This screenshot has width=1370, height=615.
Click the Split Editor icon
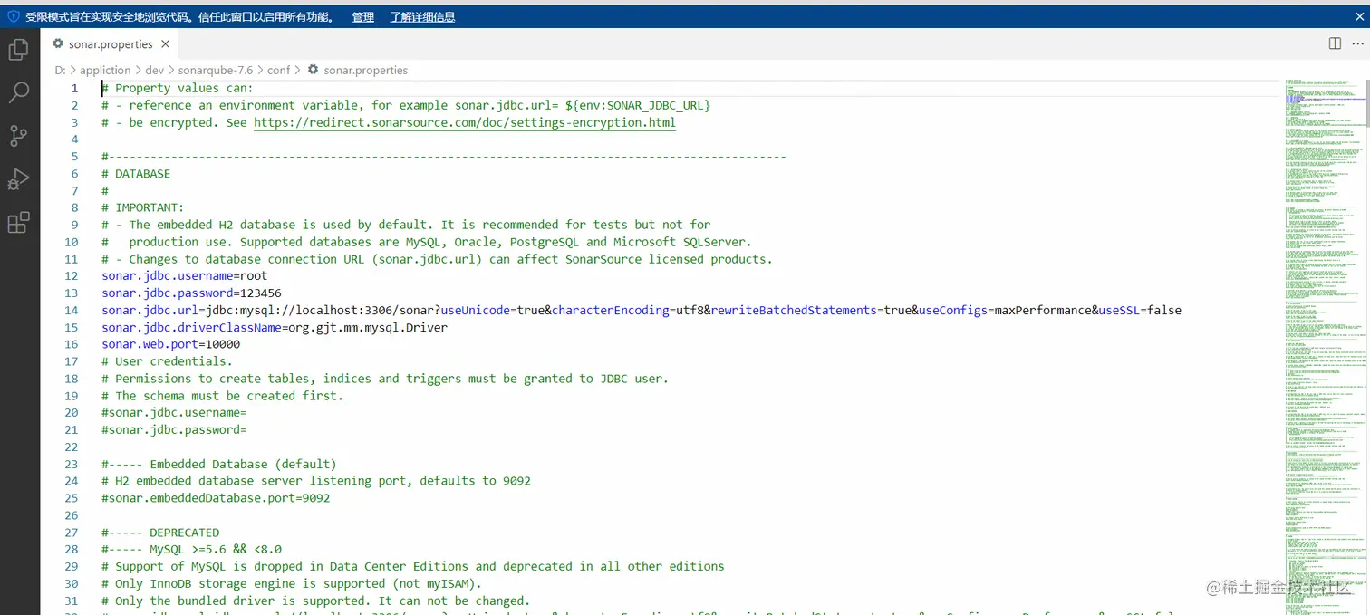[x=1334, y=43]
